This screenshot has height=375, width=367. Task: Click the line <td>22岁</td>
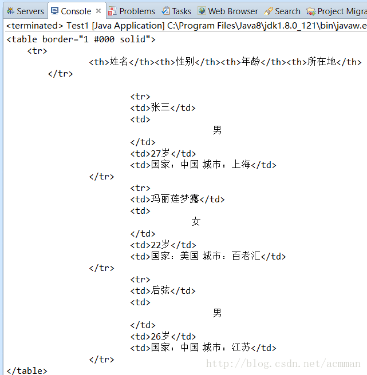click(163, 245)
